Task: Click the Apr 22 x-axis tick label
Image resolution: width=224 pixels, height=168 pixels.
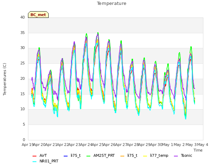Action: (63, 145)
